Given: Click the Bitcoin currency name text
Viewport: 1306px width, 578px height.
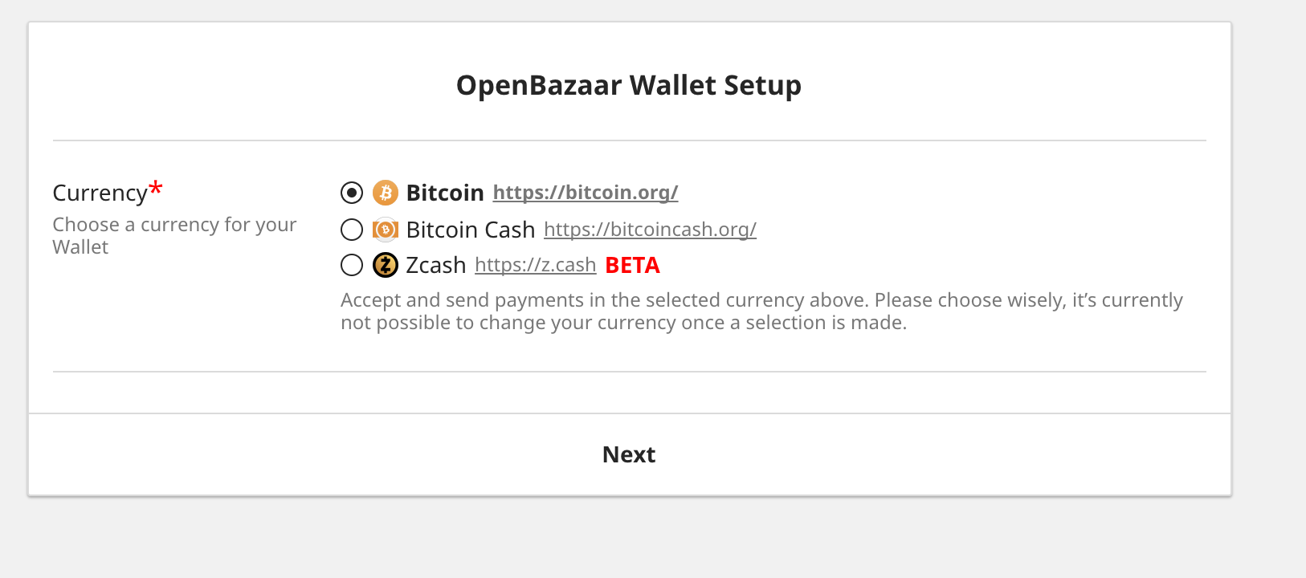Looking at the screenshot, I should pyautogui.click(x=444, y=193).
